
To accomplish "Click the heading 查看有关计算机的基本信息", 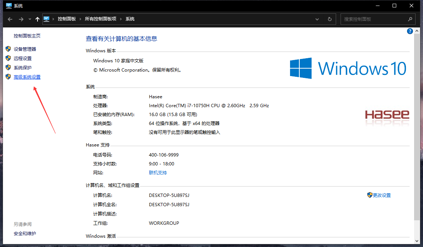I will (121, 39).
